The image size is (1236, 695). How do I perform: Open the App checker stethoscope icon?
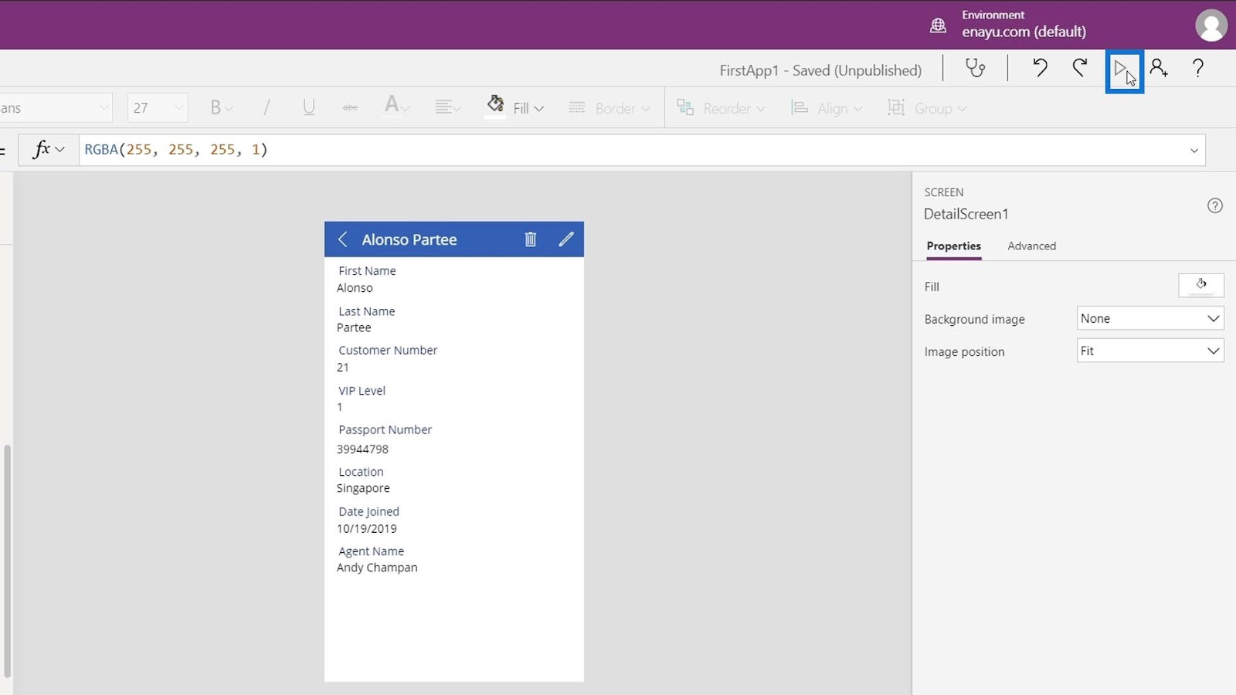click(976, 68)
